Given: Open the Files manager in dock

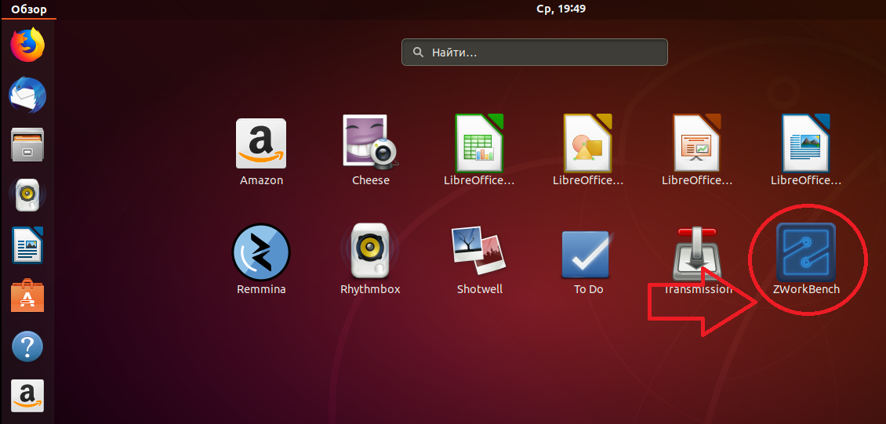Looking at the screenshot, I should point(27,145).
